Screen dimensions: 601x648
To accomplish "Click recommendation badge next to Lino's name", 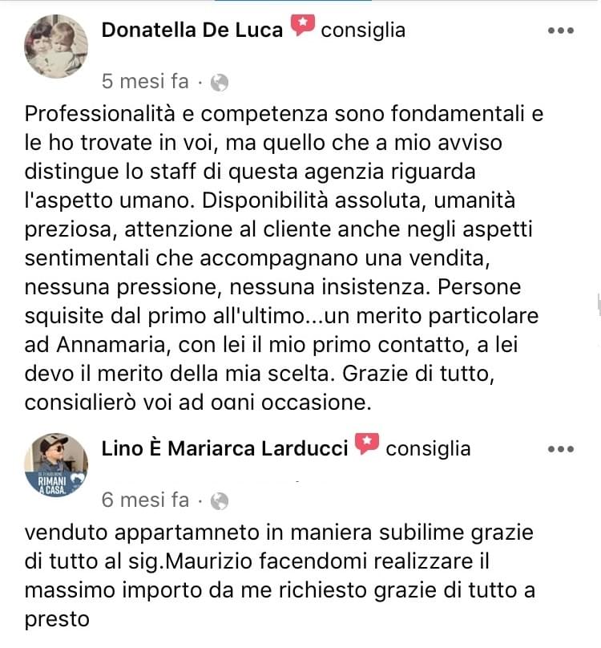I will pyautogui.click(x=367, y=443).
